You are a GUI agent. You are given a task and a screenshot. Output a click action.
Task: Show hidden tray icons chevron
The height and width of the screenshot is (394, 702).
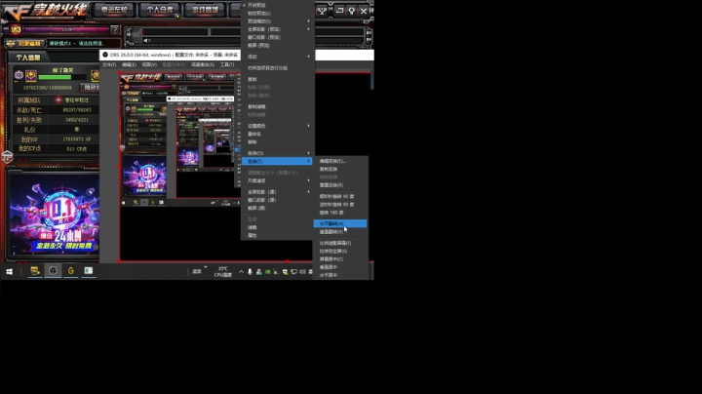[241, 271]
